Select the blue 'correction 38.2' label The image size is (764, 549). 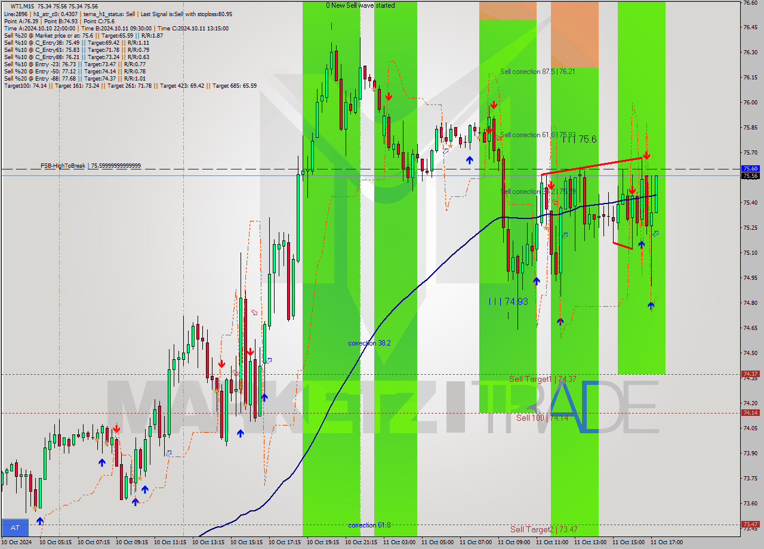coord(369,343)
